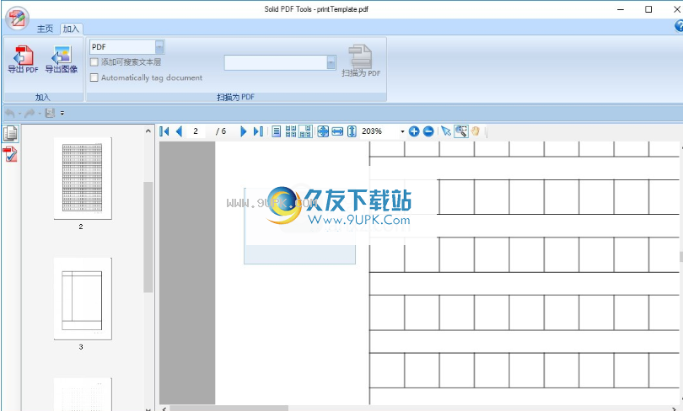Screen dimensions: 683x411
Task: Open the empty scanner selection dropdown
Action: (x=331, y=62)
